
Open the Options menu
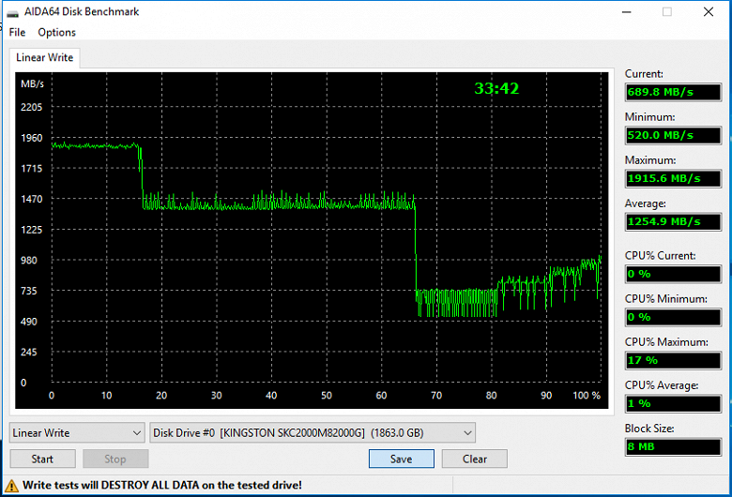(56, 32)
